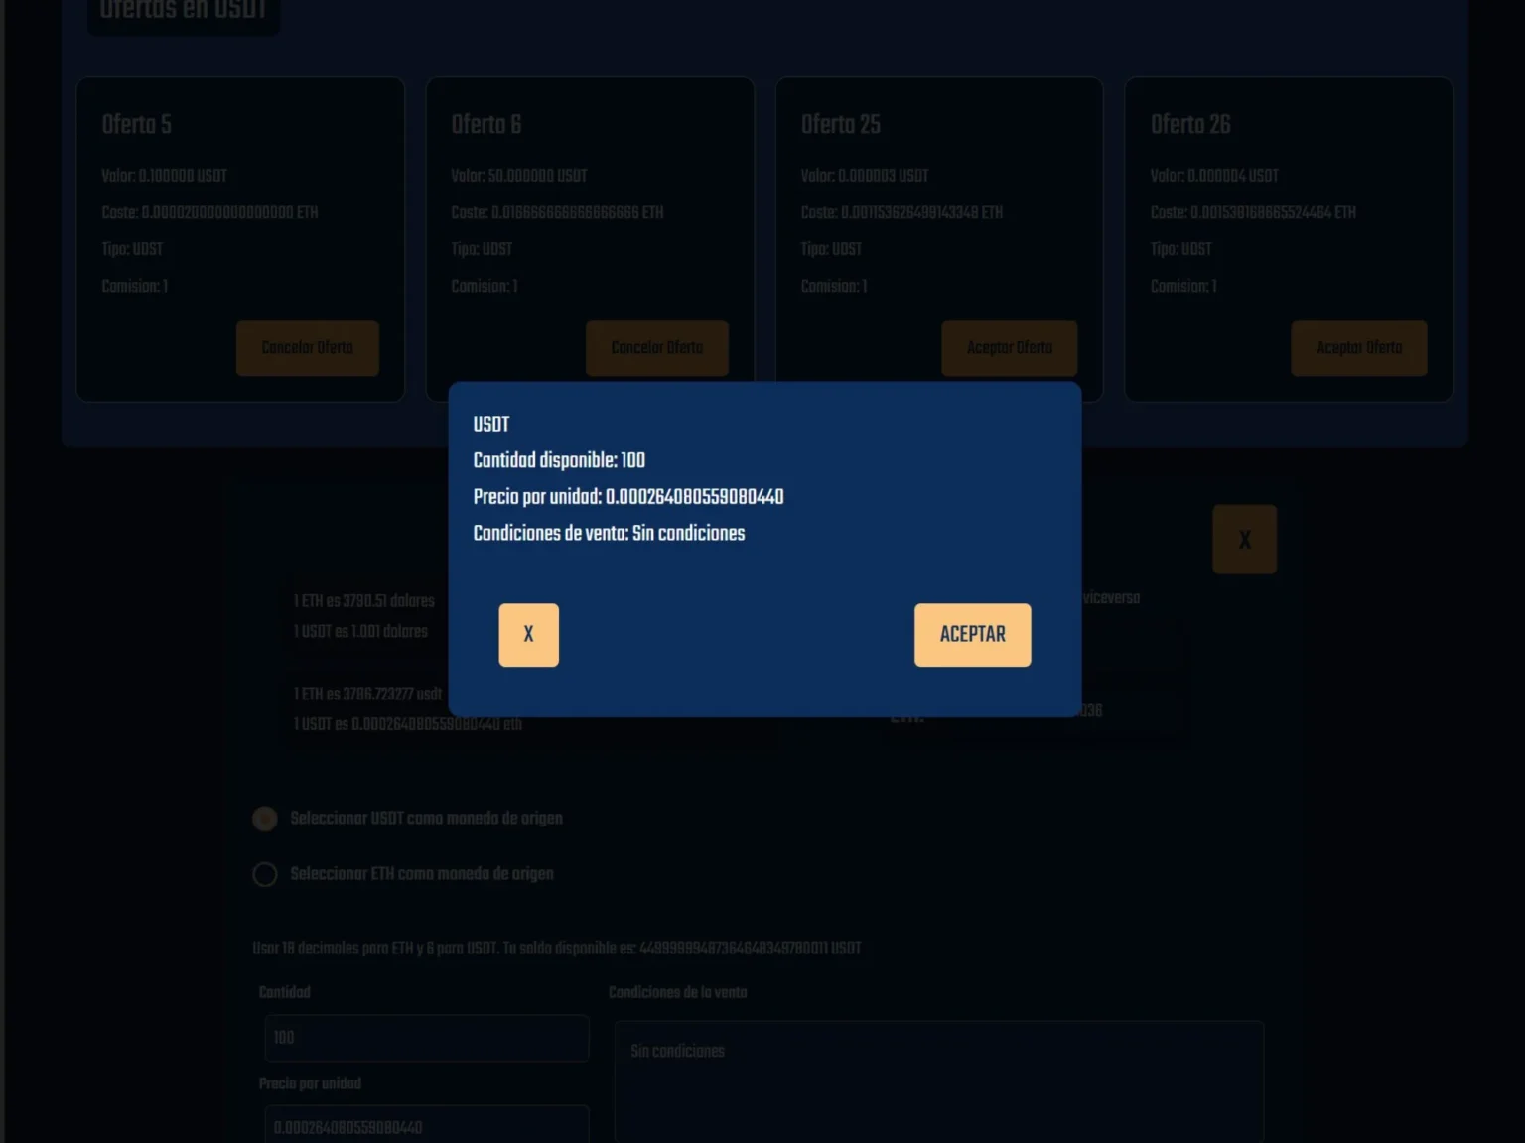Focus the Precio por unidad input field
Screen dimensions: 1525x1143
pyautogui.click(x=425, y=1127)
